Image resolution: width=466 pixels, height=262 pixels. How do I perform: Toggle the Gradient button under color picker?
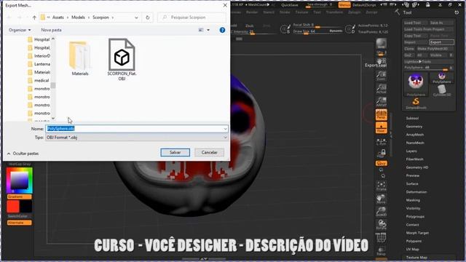click(x=20, y=196)
